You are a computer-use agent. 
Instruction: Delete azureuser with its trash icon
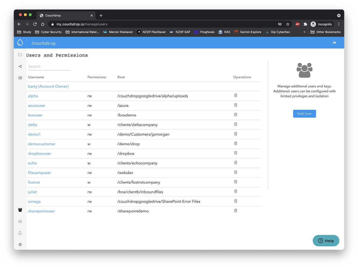coord(235,105)
